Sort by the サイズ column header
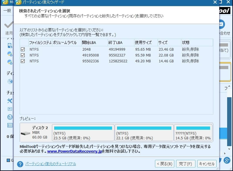The image size is (233, 171). click(x=169, y=42)
